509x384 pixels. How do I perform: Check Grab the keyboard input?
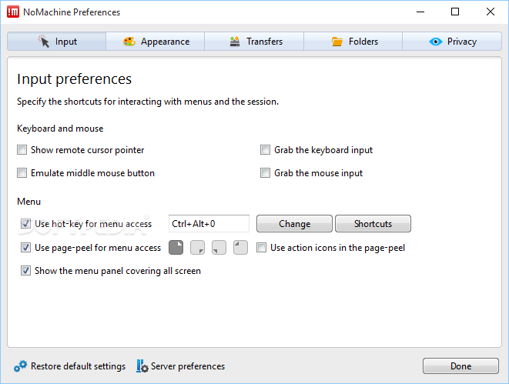point(265,150)
